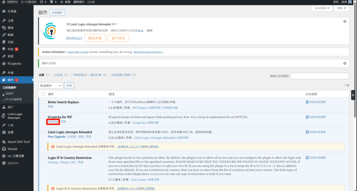
Task: Open the 批量操作 bulk actions dropdown
Action: (51, 86)
